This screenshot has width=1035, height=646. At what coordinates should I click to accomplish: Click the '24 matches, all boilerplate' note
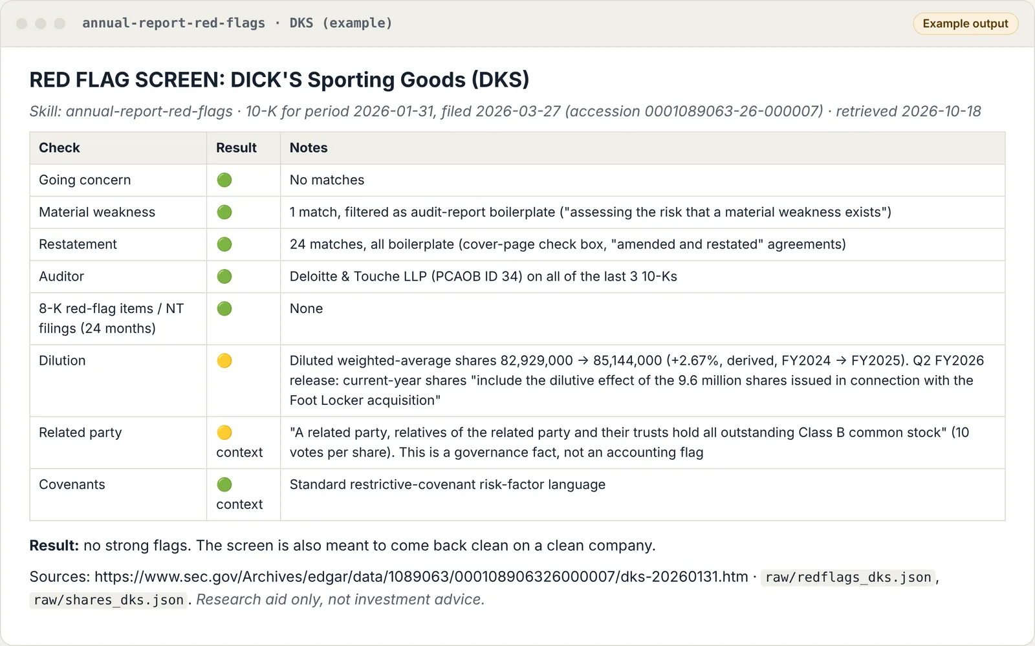pyautogui.click(x=568, y=244)
